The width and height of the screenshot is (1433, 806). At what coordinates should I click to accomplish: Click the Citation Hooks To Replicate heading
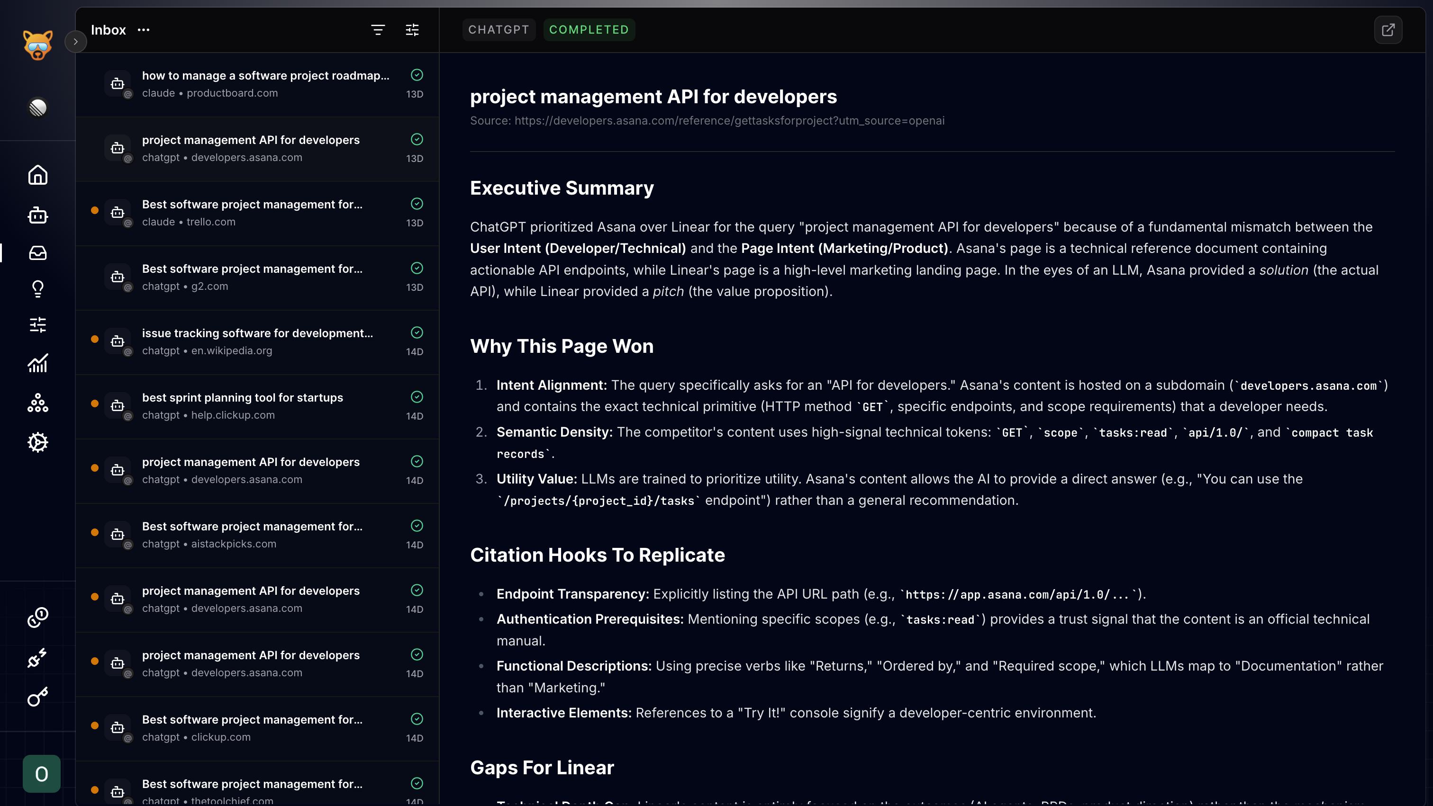(598, 555)
